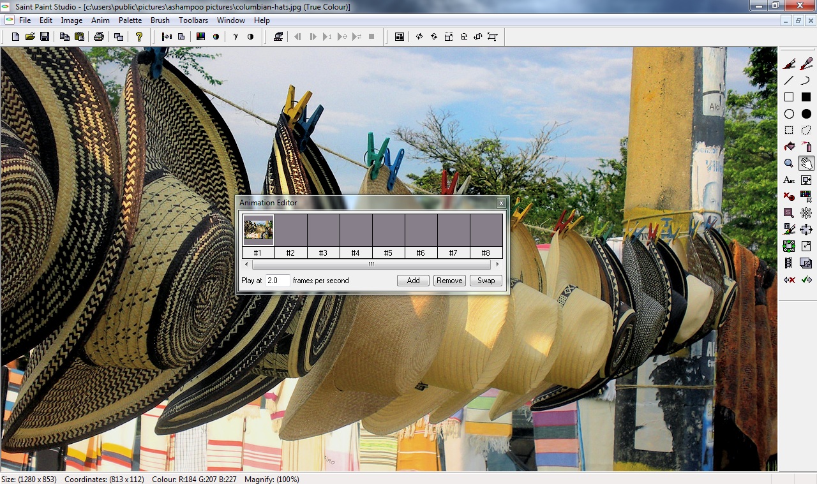The width and height of the screenshot is (817, 484).
Task: Click the Add button in Animation Editor
Action: (x=413, y=281)
